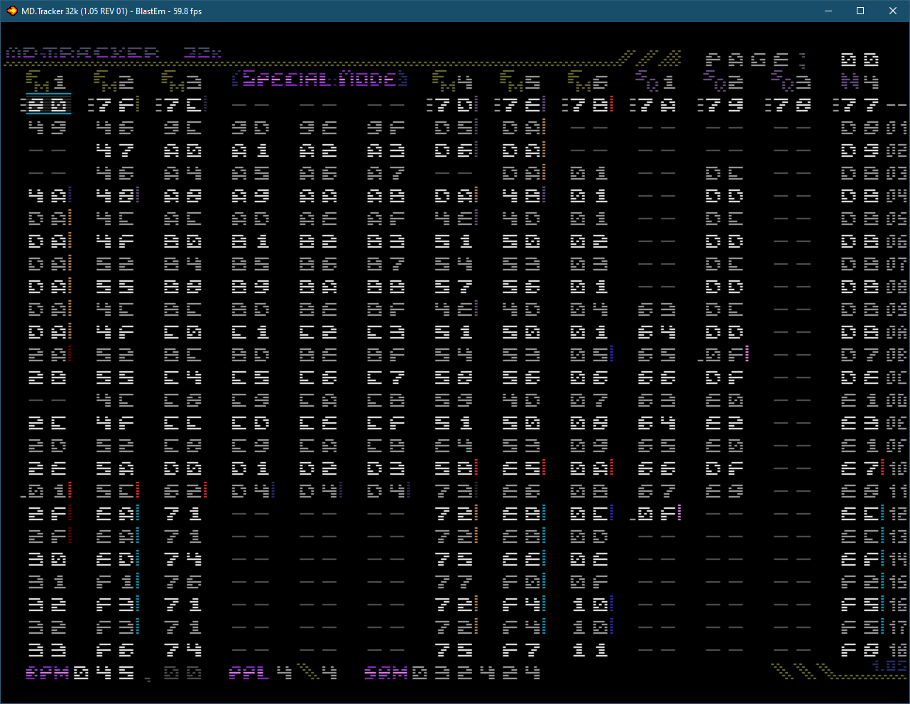Viewport: 910px width, 704px height.
Task: Select the SQ2 channel header
Action: [x=724, y=82]
